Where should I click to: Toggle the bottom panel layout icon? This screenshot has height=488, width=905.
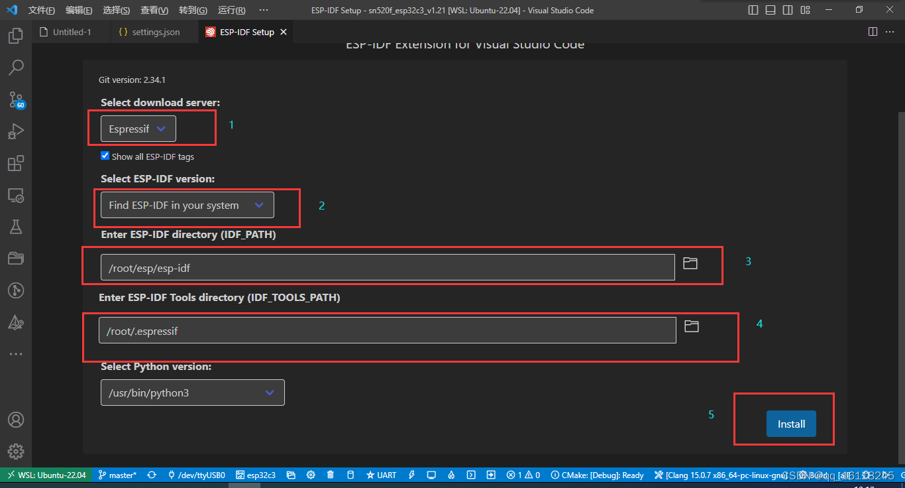point(771,10)
